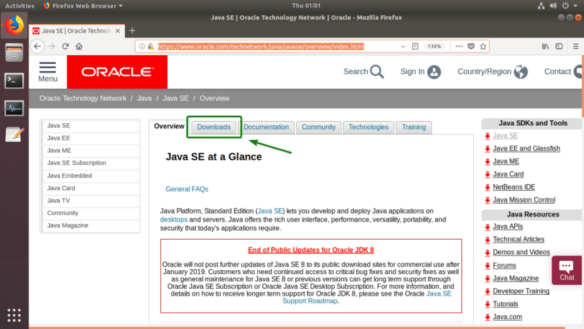Image resolution: width=584 pixels, height=329 pixels.
Task: Click the Sign In link
Action: click(x=412, y=71)
